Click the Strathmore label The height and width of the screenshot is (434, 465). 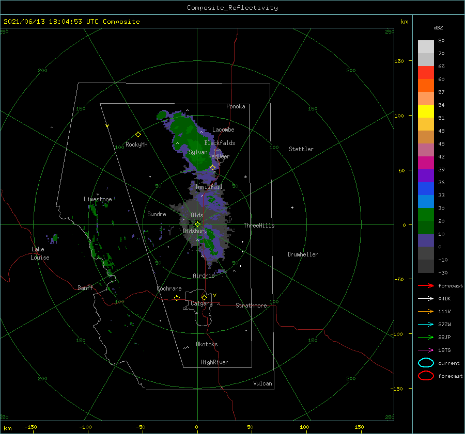tap(251, 306)
